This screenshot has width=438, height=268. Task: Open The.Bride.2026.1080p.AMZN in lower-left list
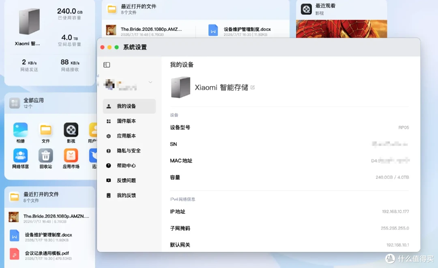(x=56, y=216)
